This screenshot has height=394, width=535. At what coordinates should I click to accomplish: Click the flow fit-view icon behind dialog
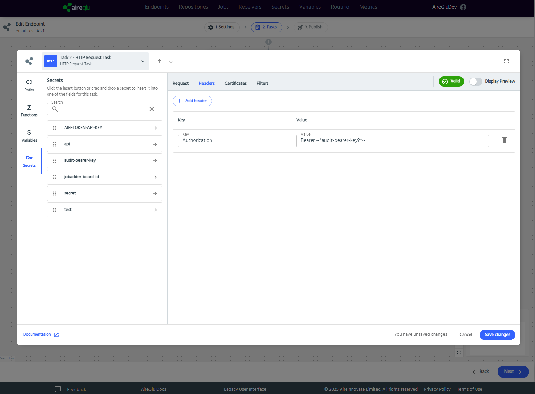(459, 353)
